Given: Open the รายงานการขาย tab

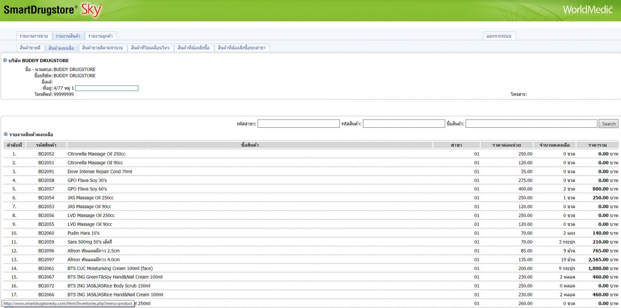Looking at the screenshot, I should [x=34, y=36].
